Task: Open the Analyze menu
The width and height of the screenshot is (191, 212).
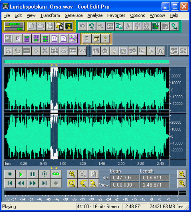Action: click(x=95, y=16)
